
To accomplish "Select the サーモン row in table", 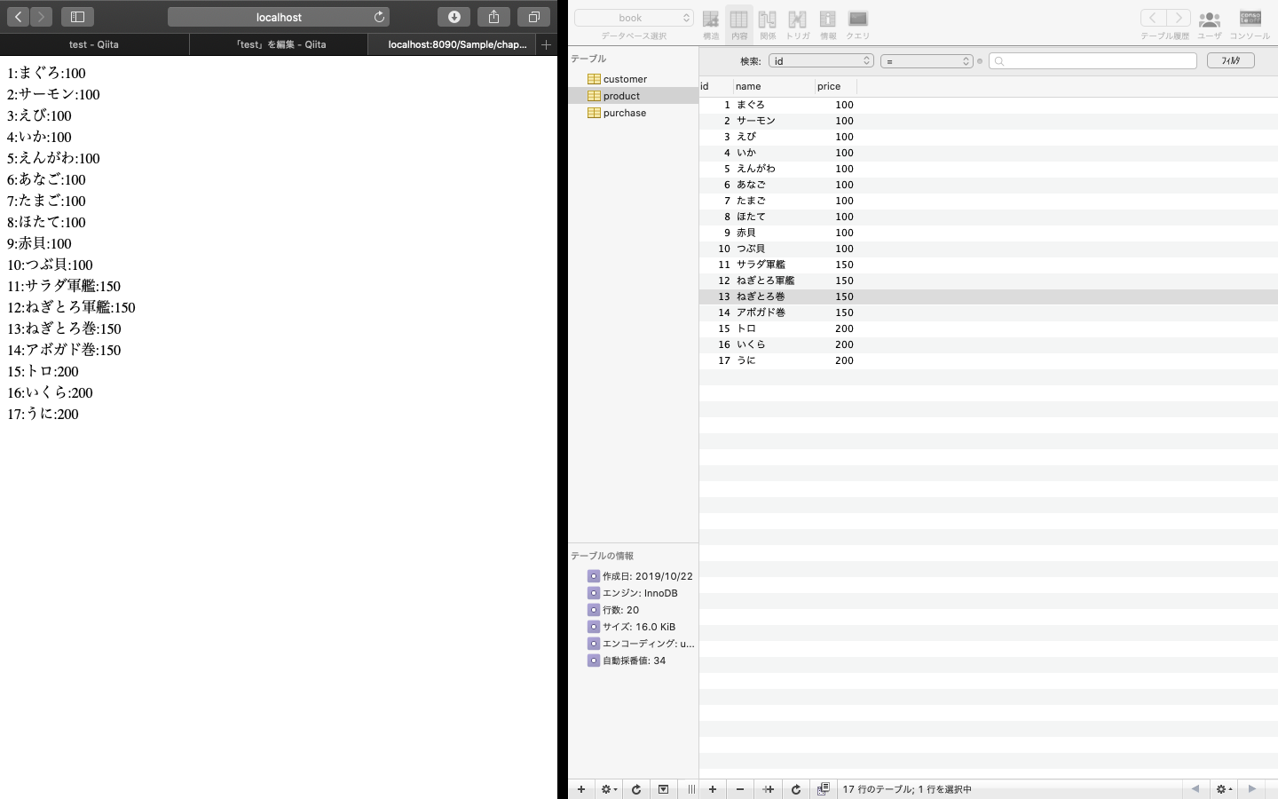I will (x=989, y=121).
